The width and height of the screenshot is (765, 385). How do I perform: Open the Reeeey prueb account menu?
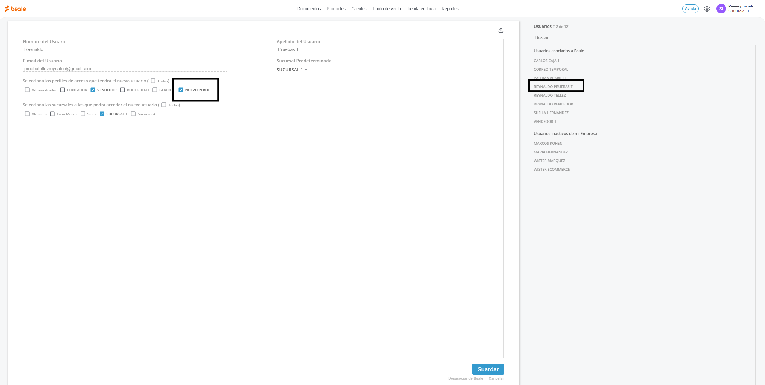coord(742,8)
